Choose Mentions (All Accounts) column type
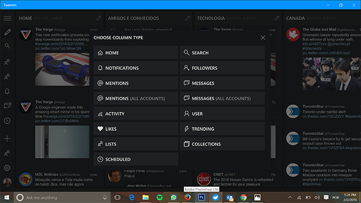 [x=136, y=98]
